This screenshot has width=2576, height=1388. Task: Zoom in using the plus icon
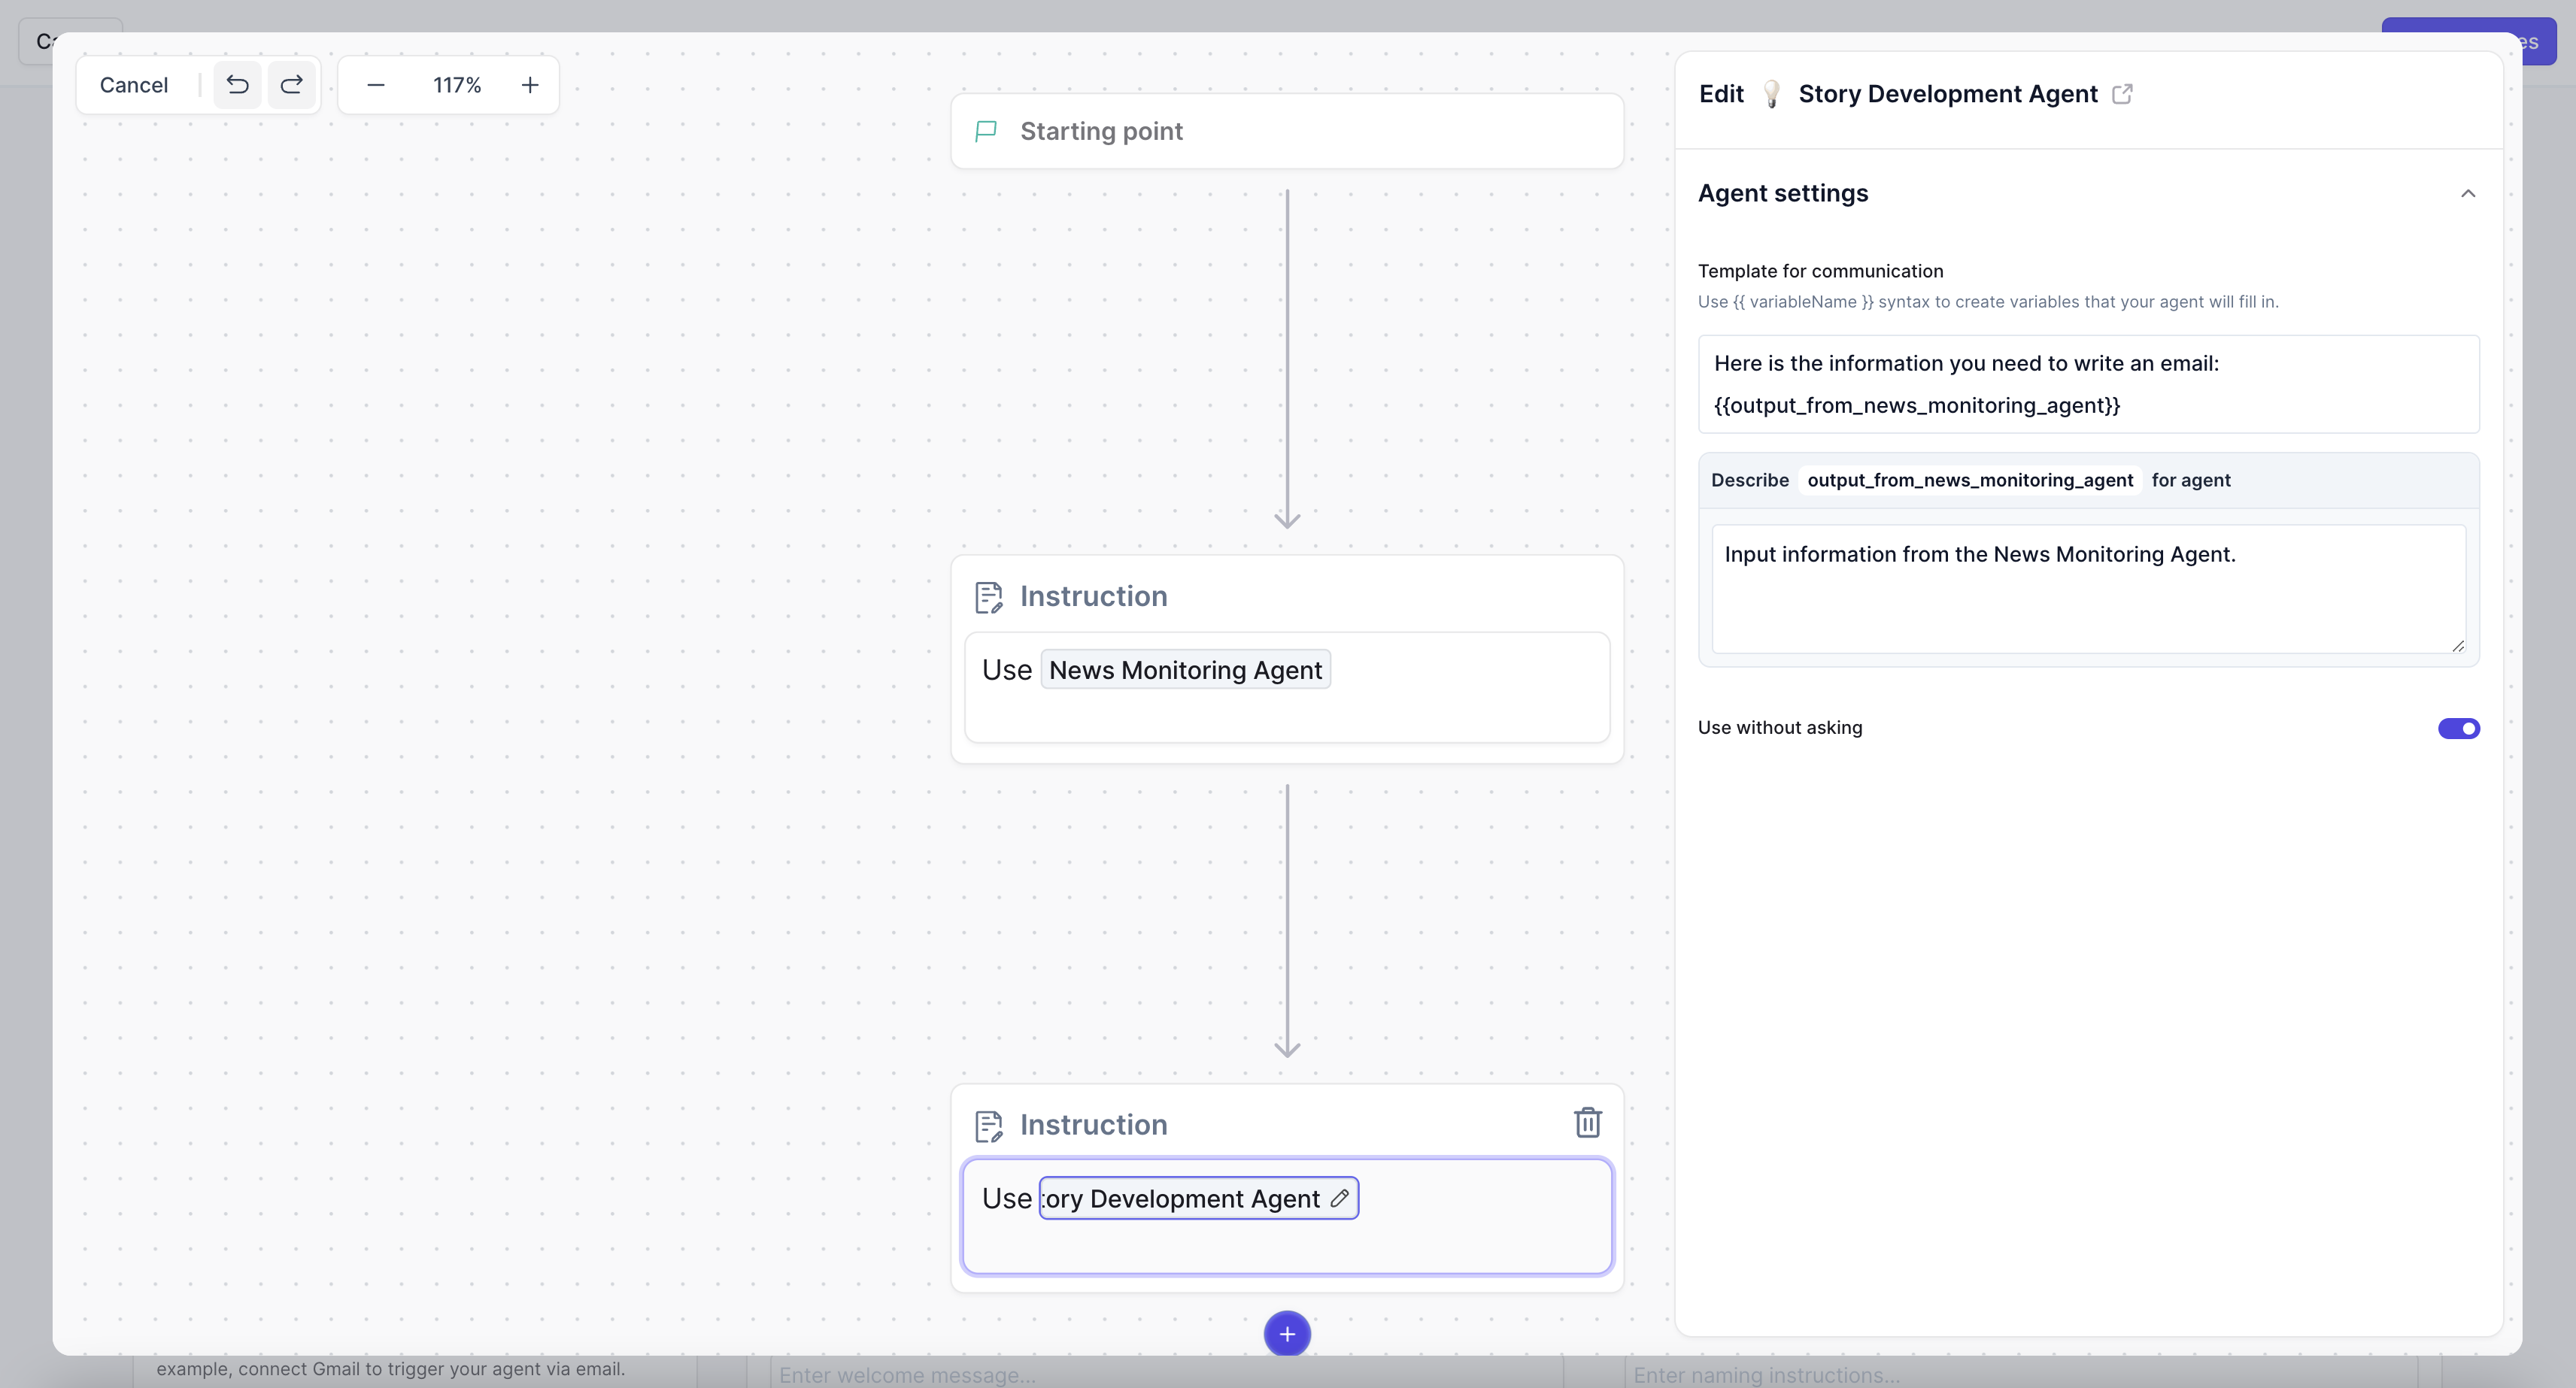(529, 85)
